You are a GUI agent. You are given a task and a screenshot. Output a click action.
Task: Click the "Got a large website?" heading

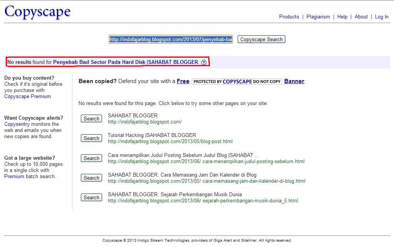(x=30, y=158)
